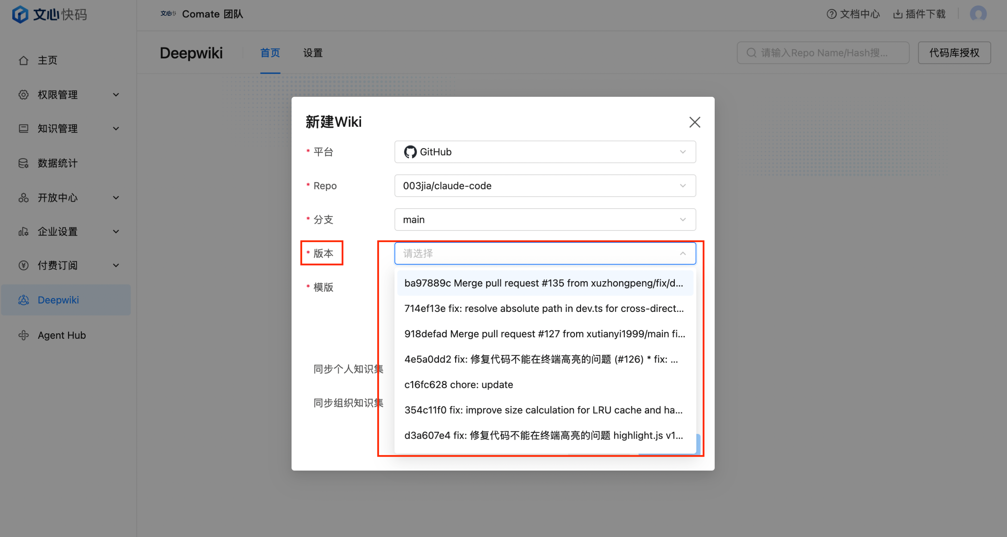Click the Agent Hub sidebar icon
Viewport: 1007px width, 537px height.
[23, 335]
